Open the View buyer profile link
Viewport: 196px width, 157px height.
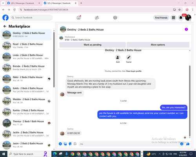coord(134,71)
